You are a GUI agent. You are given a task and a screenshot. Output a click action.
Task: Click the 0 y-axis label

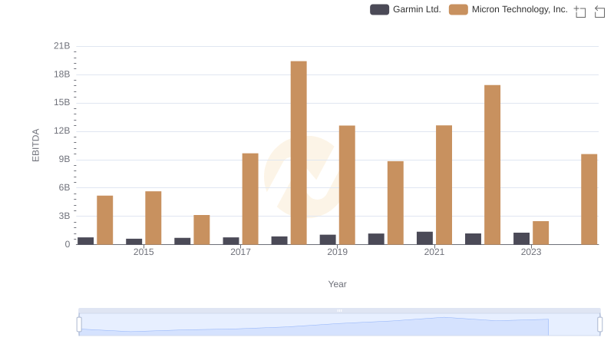click(68, 244)
